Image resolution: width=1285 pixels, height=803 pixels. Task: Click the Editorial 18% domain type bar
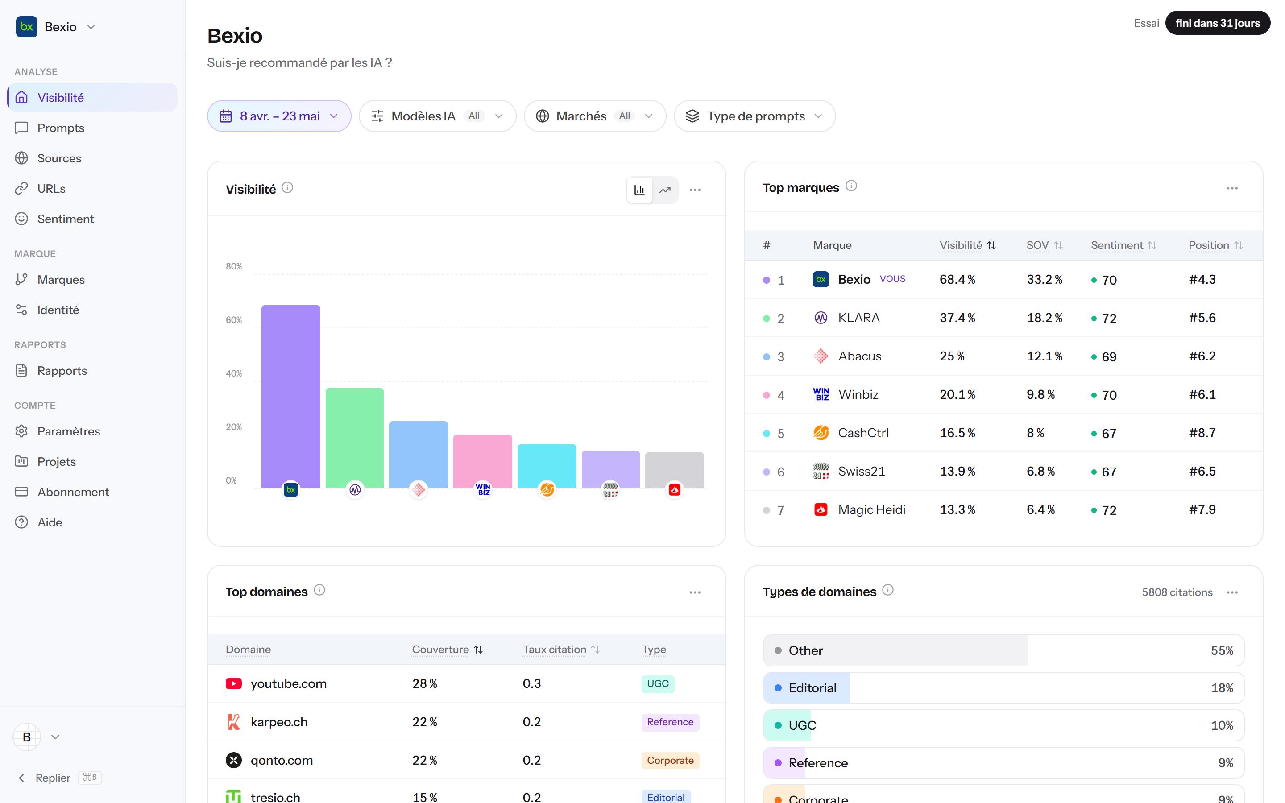click(x=1003, y=688)
